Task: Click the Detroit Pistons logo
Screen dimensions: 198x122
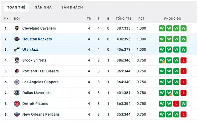Action: [17, 104]
